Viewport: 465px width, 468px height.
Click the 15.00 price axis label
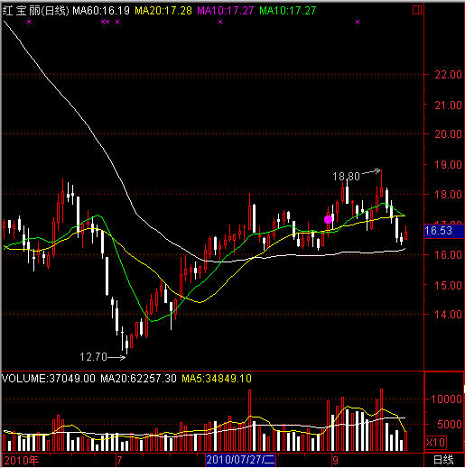tap(448, 285)
